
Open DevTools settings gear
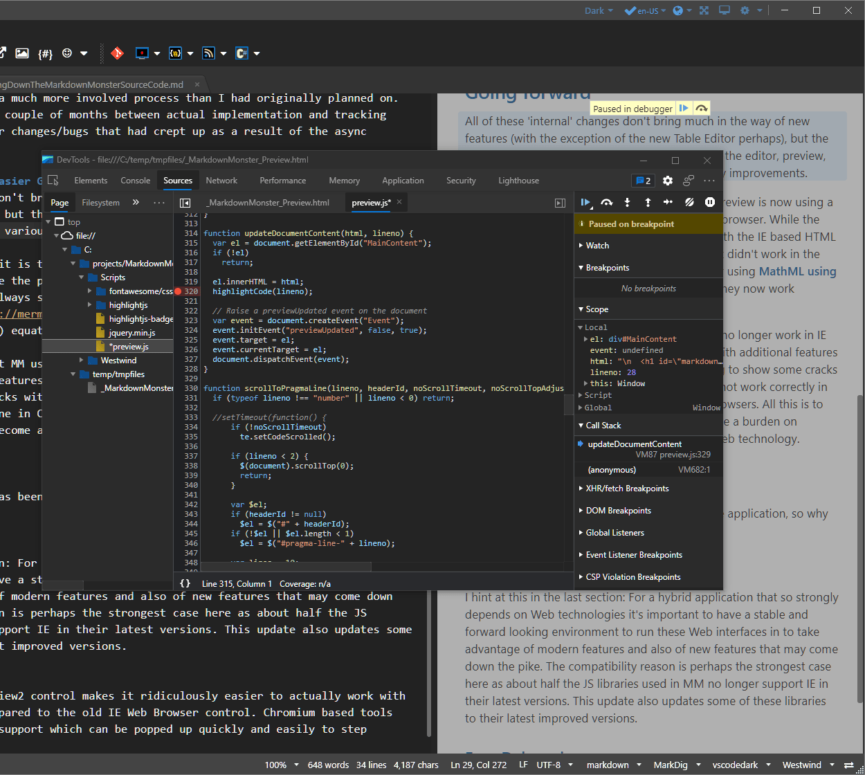(667, 180)
